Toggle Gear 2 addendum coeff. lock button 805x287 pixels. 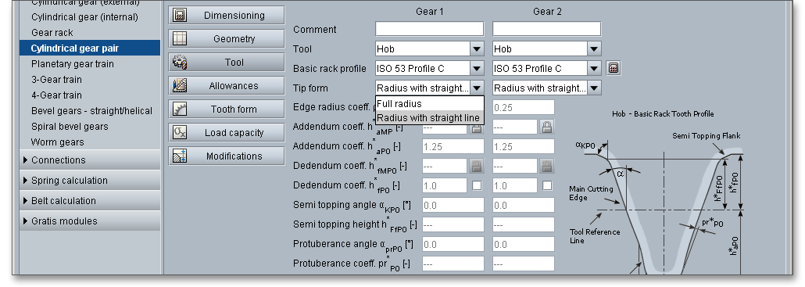point(547,127)
